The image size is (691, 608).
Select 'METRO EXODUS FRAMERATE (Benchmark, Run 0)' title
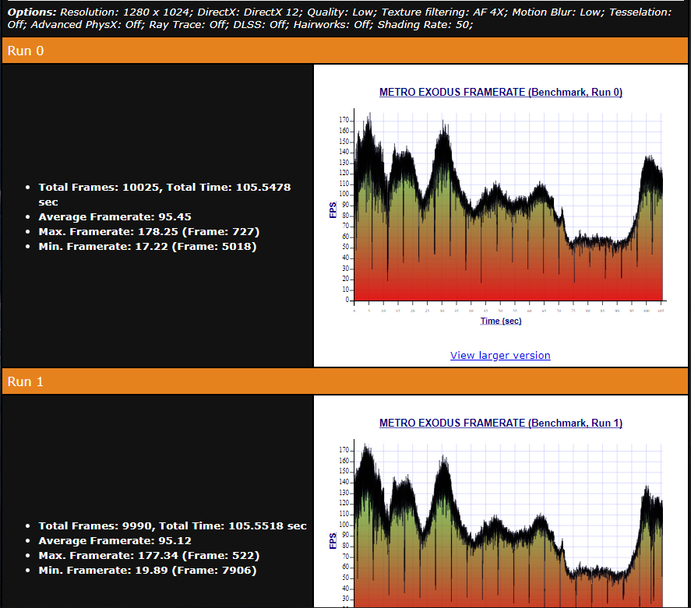tap(501, 92)
